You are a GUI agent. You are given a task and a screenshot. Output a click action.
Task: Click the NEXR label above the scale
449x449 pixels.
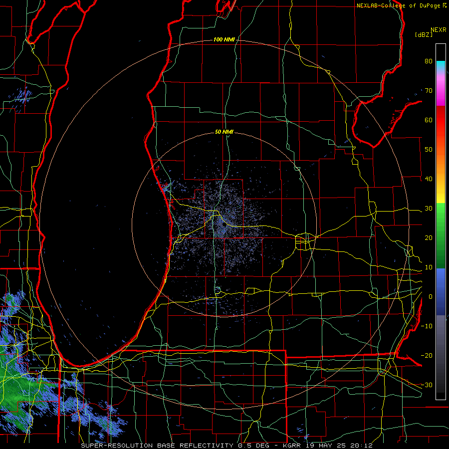coord(439,30)
